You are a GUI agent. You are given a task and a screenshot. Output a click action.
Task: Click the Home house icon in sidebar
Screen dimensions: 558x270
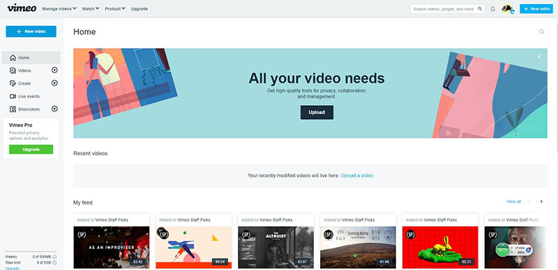(13, 58)
